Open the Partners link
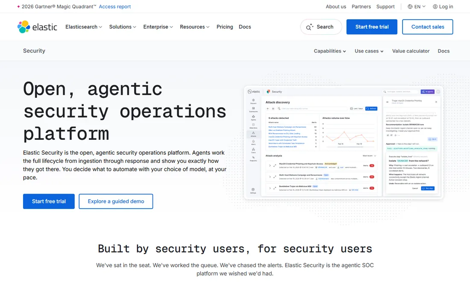The width and height of the screenshot is (470, 294). pos(361,6)
